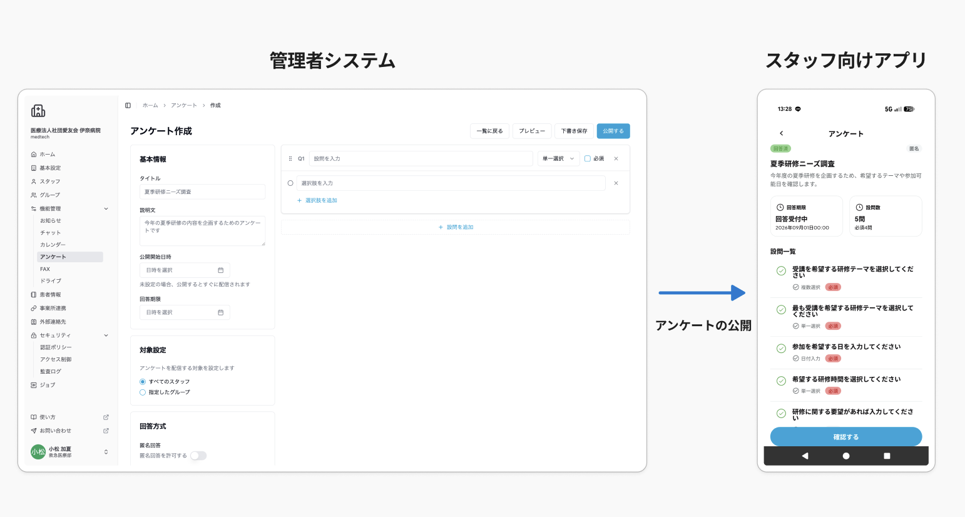Tap checkmark icon beside 希望する研修時間 question

click(781, 381)
